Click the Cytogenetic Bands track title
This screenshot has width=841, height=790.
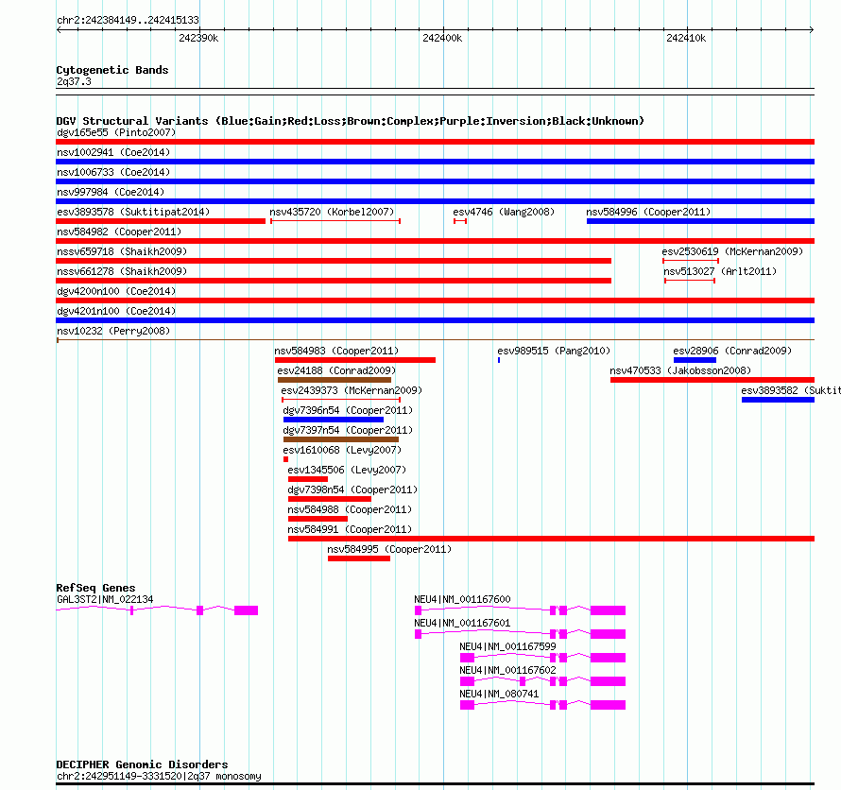pos(112,70)
